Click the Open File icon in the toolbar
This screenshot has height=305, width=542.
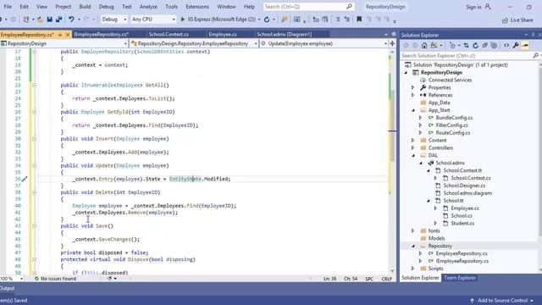click(40, 19)
